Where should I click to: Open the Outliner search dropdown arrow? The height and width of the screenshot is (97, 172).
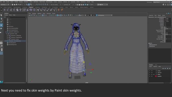point(26,17)
